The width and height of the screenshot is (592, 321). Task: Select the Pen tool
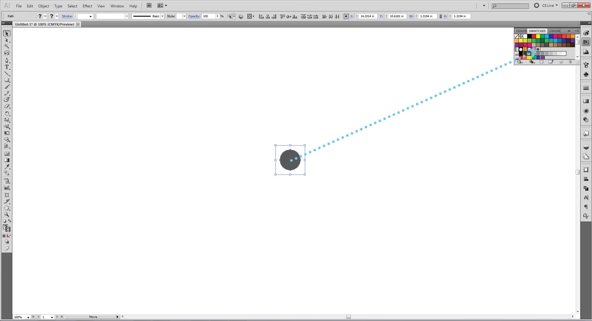pos(7,60)
